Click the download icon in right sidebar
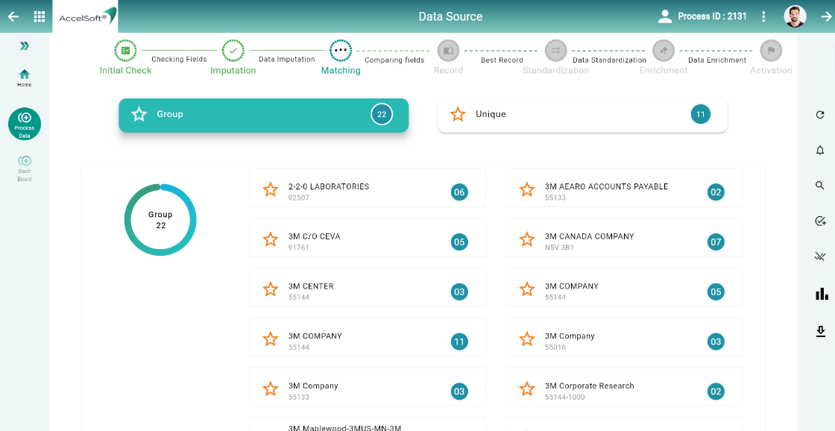This screenshot has height=431, width=835. 821,331
